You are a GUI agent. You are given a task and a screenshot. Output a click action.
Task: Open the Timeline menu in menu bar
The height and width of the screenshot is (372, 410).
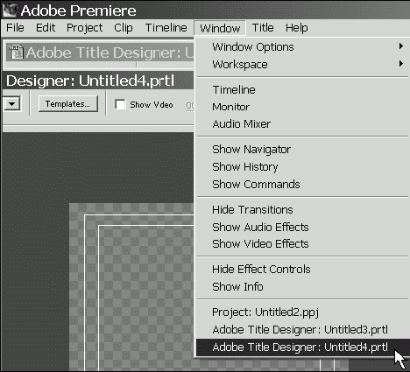[x=166, y=28]
